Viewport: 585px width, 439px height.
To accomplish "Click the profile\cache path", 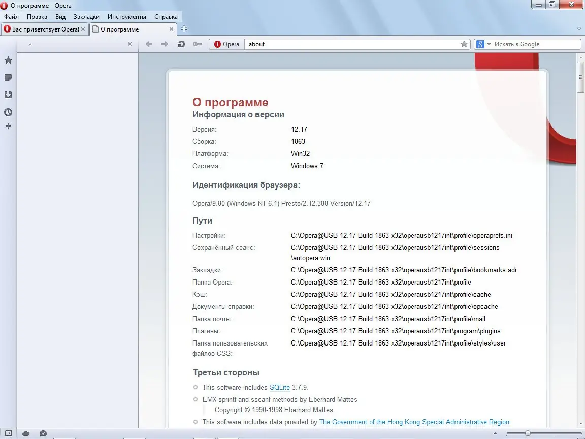I will click(x=391, y=295).
